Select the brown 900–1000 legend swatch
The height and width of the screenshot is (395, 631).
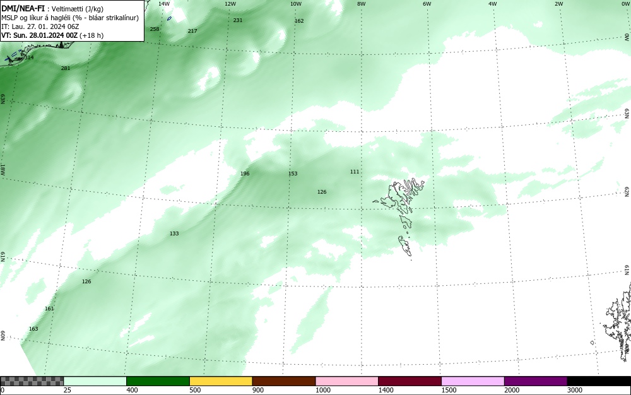tap(284, 381)
